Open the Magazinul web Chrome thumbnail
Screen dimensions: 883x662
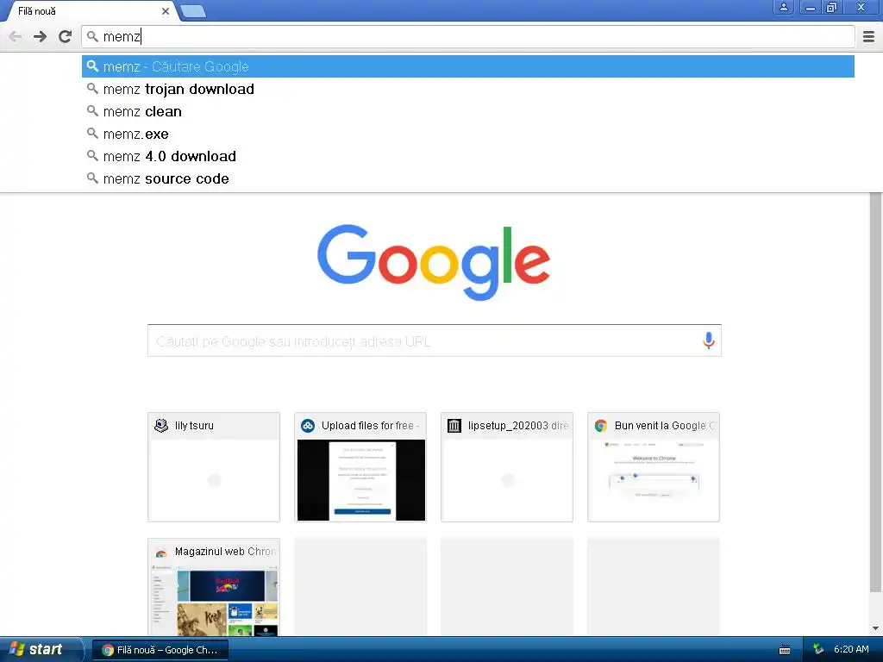(x=214, y=587)
